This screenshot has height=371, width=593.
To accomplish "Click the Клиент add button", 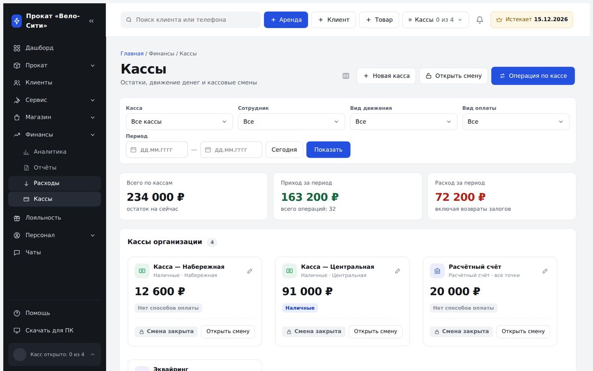I will pyautogui.click(x=334, y=20).
